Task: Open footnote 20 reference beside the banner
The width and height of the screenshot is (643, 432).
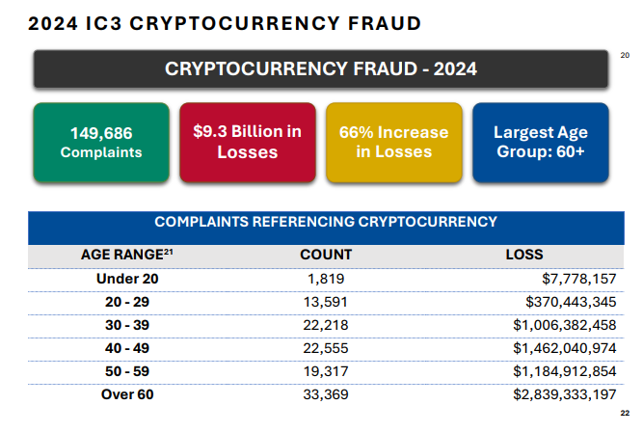Action: click(624, 55)
